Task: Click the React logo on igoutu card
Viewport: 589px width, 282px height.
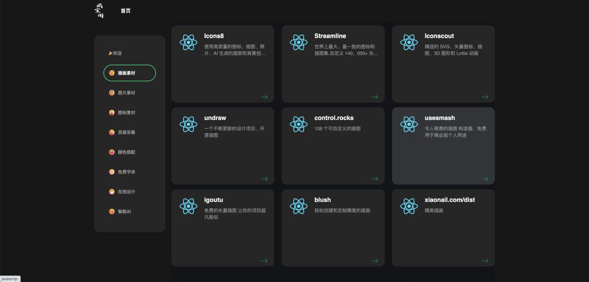Action: [189, 206]
